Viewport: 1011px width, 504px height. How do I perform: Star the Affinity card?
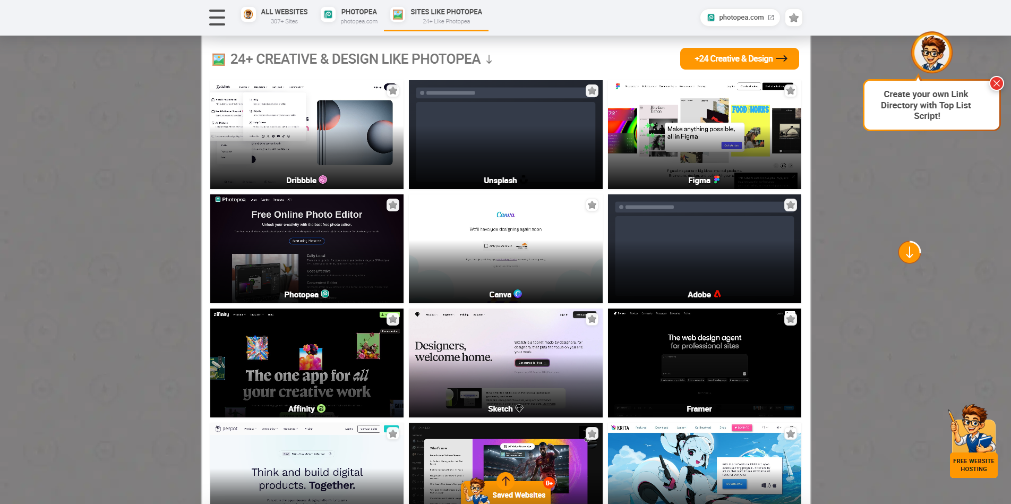coord(393,319)
